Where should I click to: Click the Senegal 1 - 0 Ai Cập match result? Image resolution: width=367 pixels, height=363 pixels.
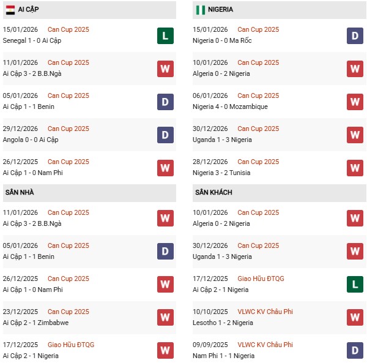click(x=32, y=40)
